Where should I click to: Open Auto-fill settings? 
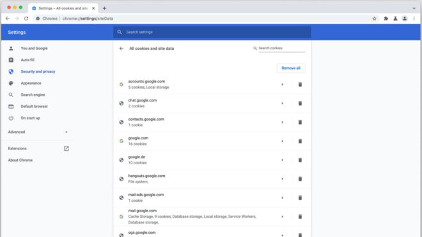click(x=27, y=60)
